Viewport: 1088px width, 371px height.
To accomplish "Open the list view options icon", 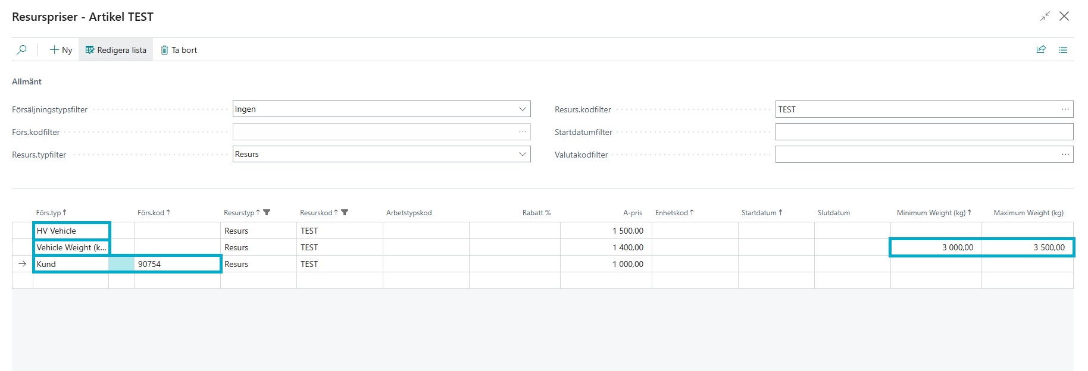I will pyautogui.click(x=1063, y=50).
